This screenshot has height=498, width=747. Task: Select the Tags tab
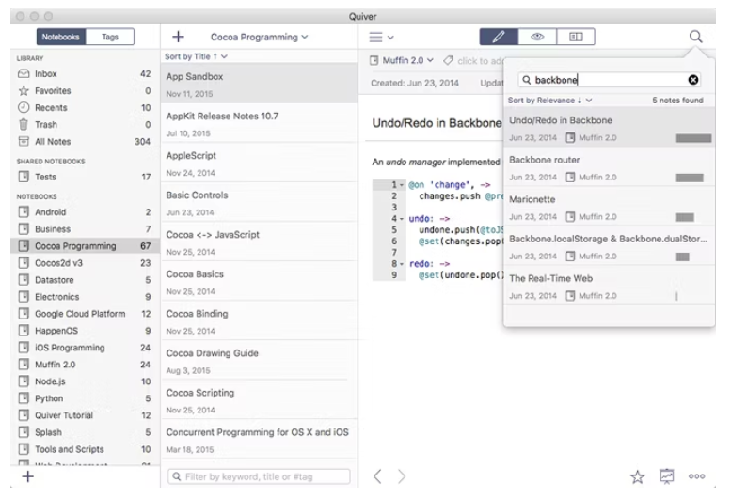click(x=110, y=37)
